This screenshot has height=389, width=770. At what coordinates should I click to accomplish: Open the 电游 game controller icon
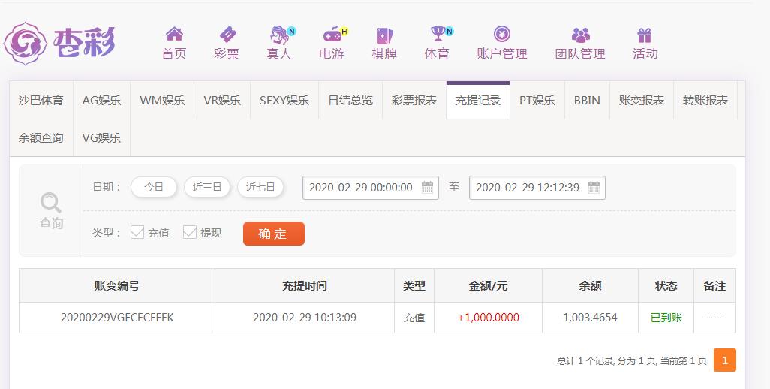(332, 35)
